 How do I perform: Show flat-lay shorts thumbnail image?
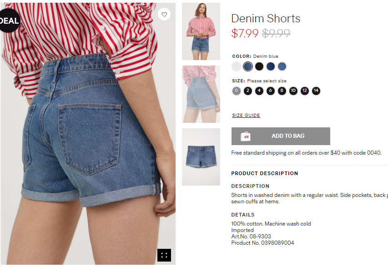coord(201,157)
